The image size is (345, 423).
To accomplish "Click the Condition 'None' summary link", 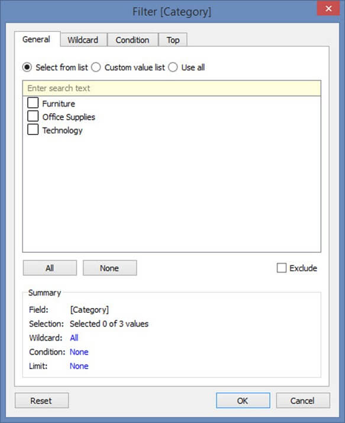I will tap(79, 352).
